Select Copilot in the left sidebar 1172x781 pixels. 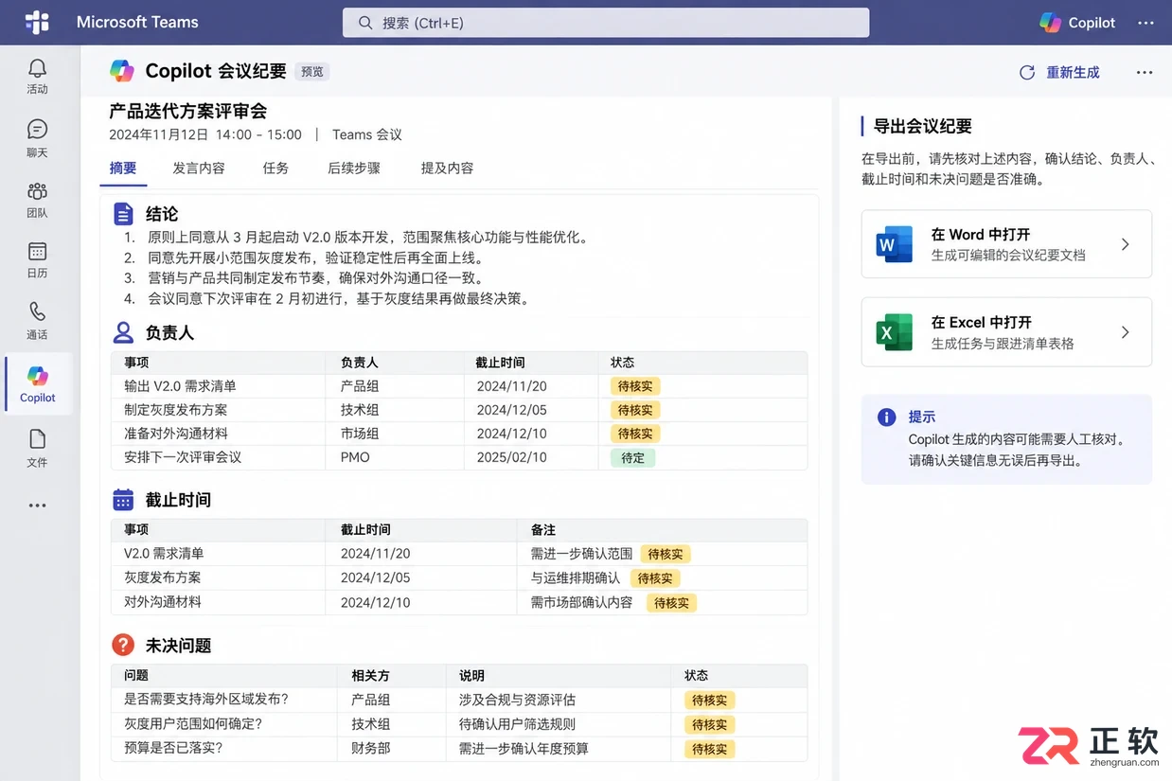[38, 384]
